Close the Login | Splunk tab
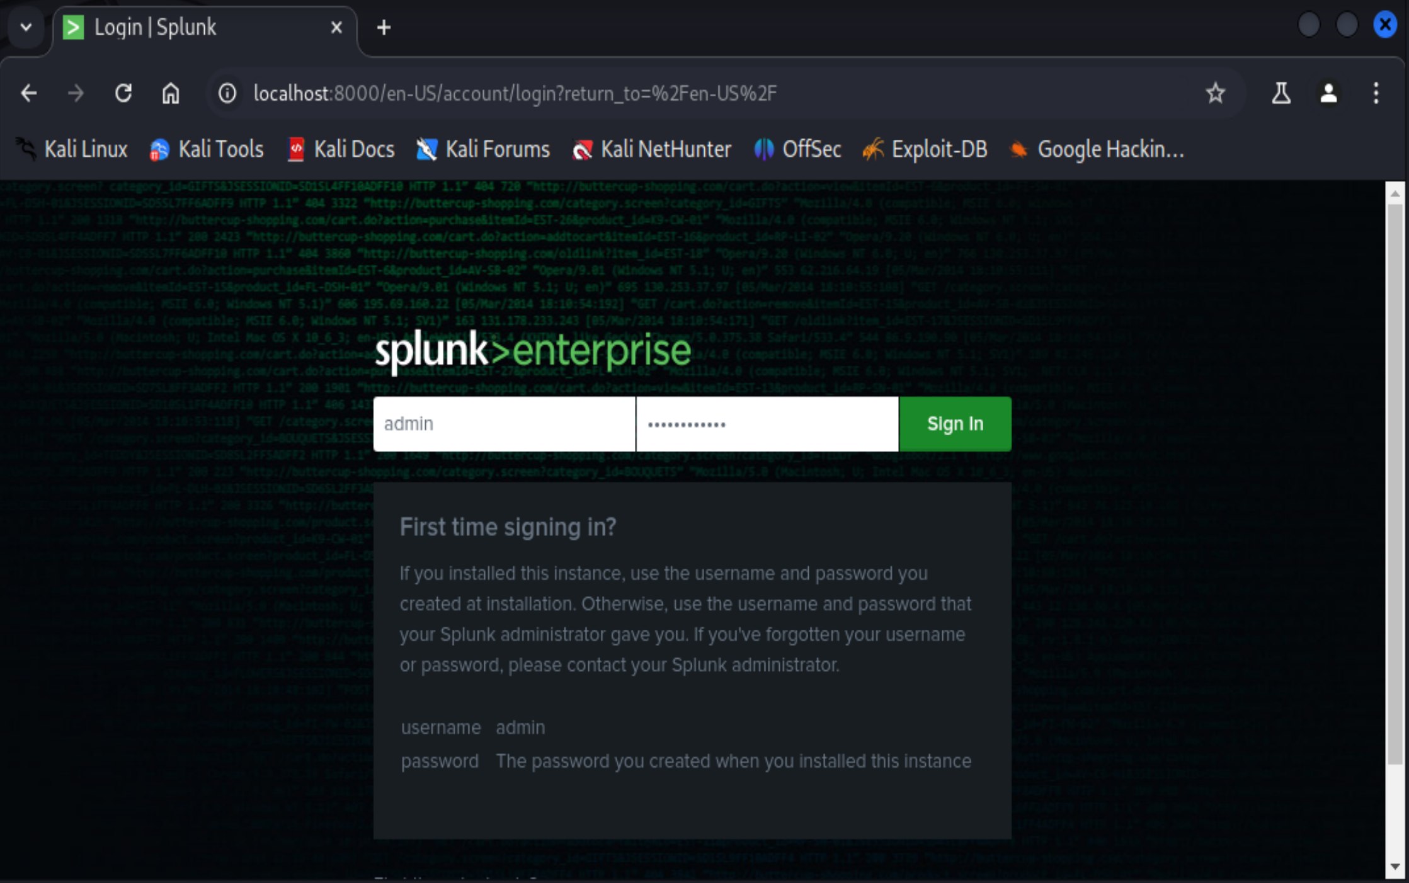The height and width of the screenshot is (883, 1409). tap(336, 27)
